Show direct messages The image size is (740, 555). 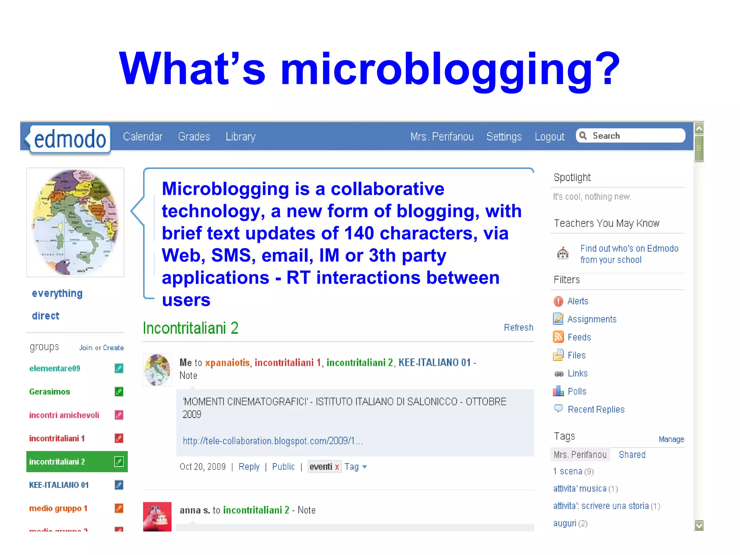coord(46,316)
